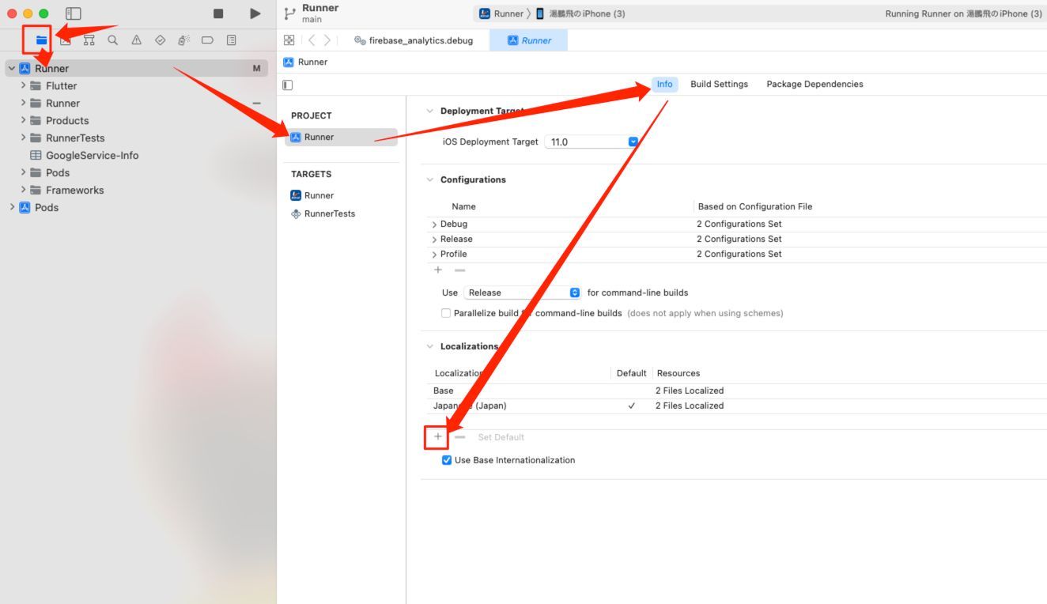Open the Project navigator folder icon
Screen dimensions: 1047x604
point(41,40)
